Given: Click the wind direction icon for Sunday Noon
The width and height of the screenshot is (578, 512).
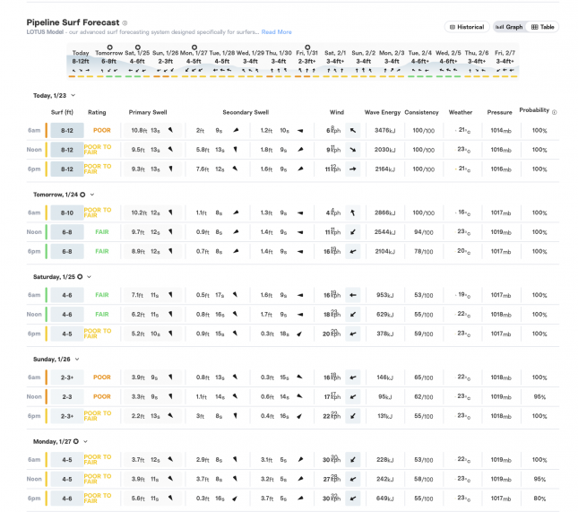Looking at the screenshot, I should [x=353, y=396].
